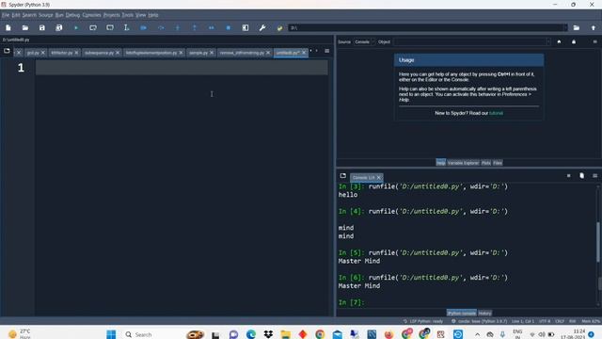The width and height of the screenshot is (602, 339).
Task: Open the Tools menu
Action: (x=128, y=15)
